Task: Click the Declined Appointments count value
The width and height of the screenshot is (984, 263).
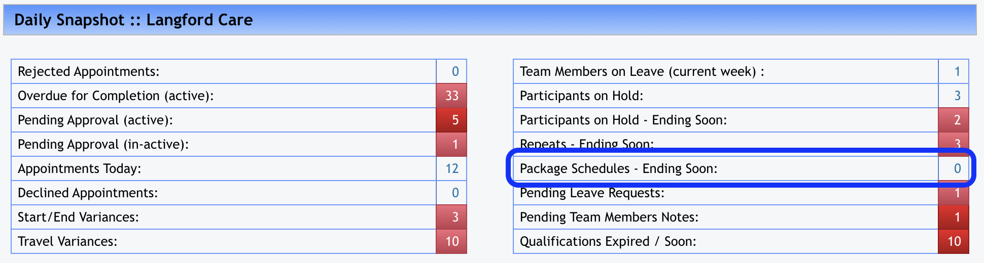Action: pos(454,193)
